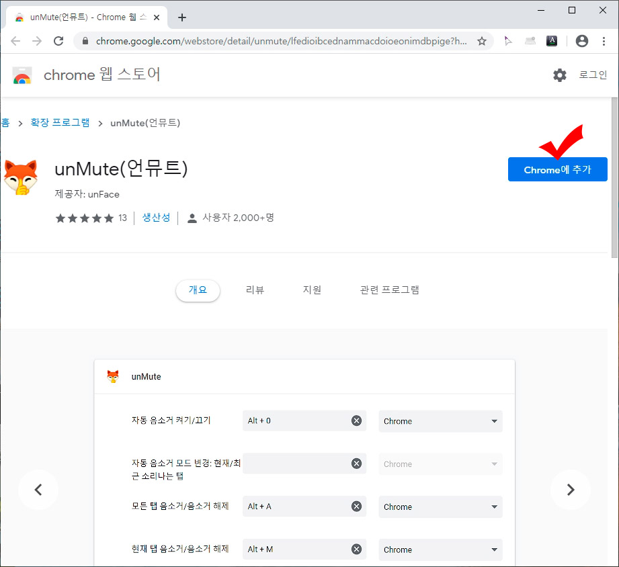The height and width of the screenshot is (567, 619).
Task: Click the 사용자 2,000+명 text
Action: [x=238, y=218]
